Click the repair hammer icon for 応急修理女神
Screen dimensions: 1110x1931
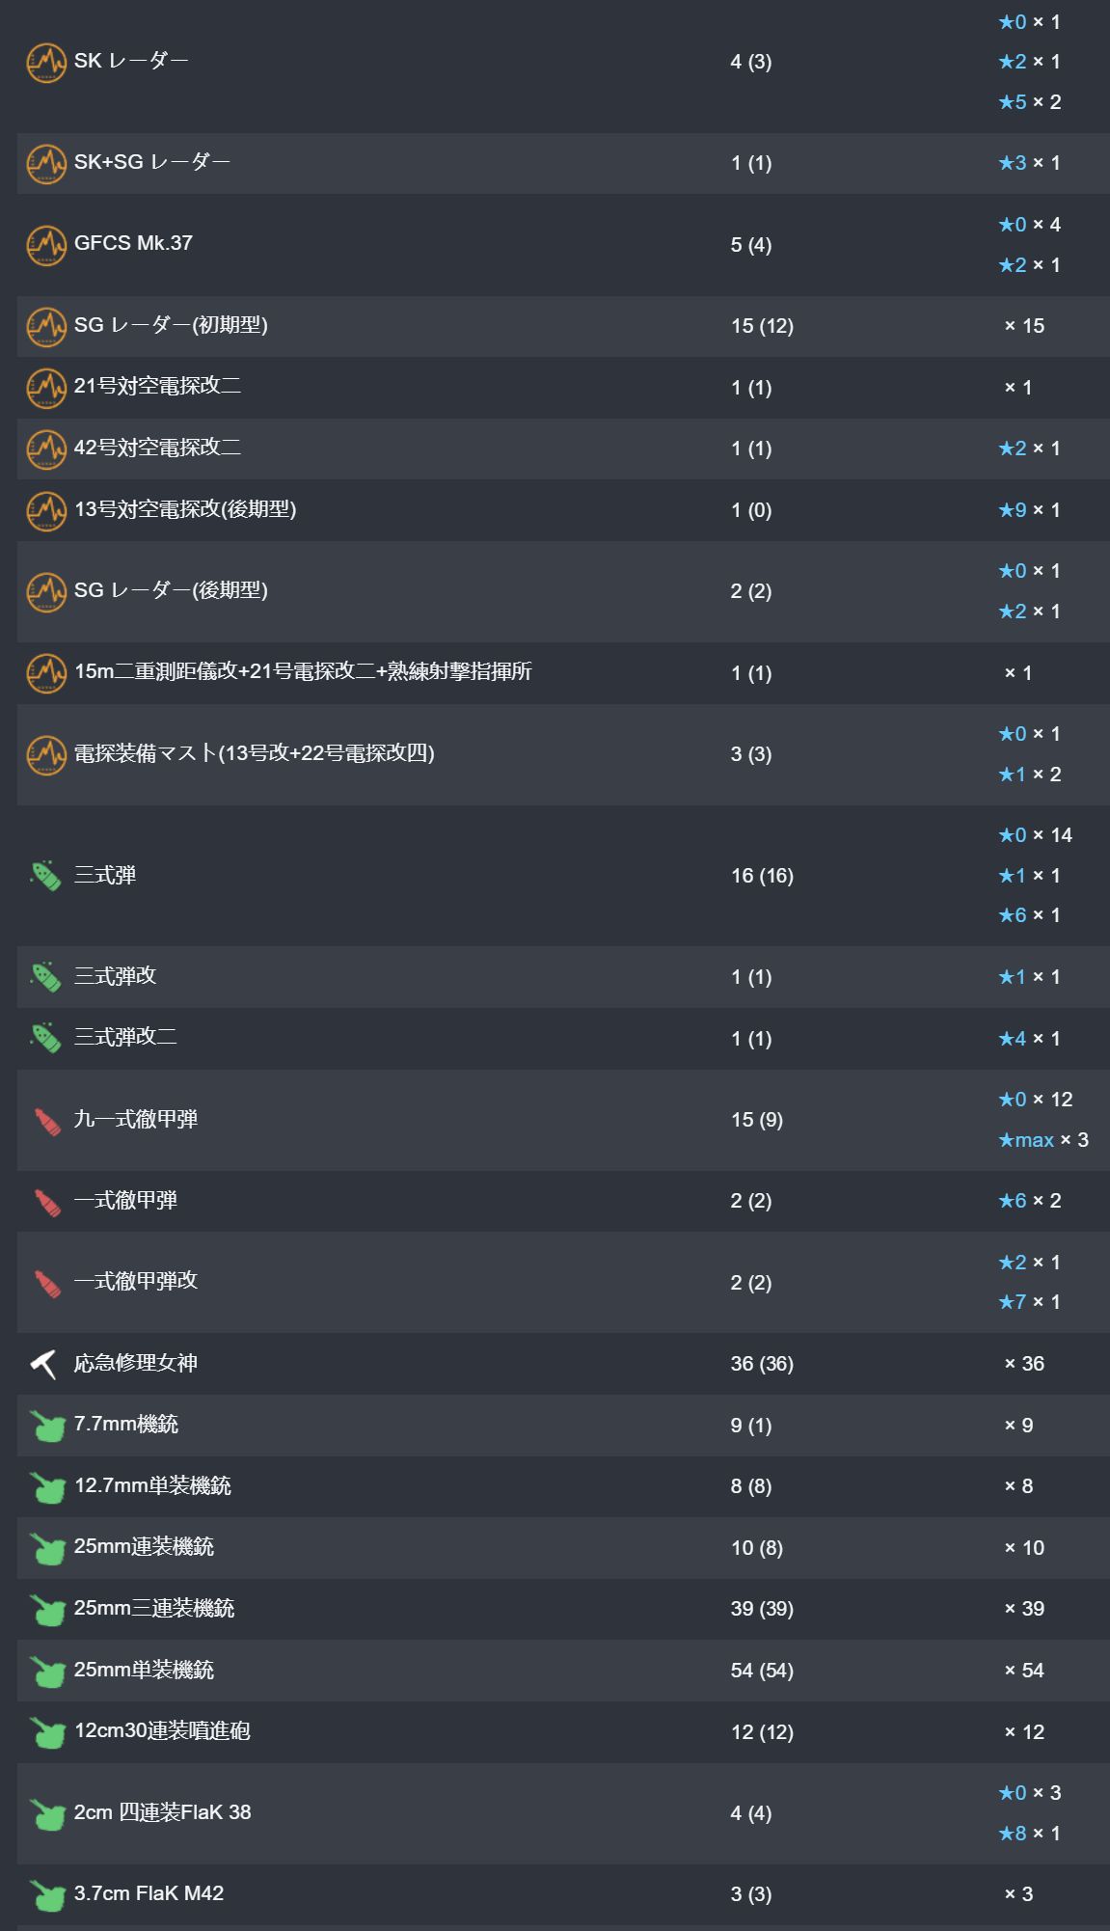[x=44, y=1364]
